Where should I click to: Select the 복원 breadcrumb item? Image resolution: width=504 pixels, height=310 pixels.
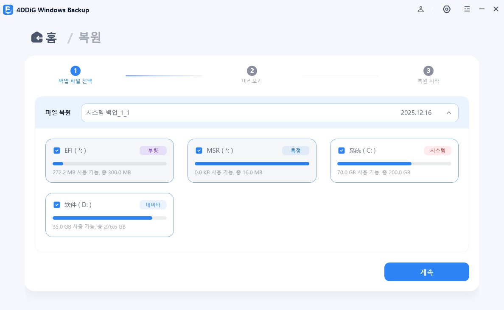point(89,37)
